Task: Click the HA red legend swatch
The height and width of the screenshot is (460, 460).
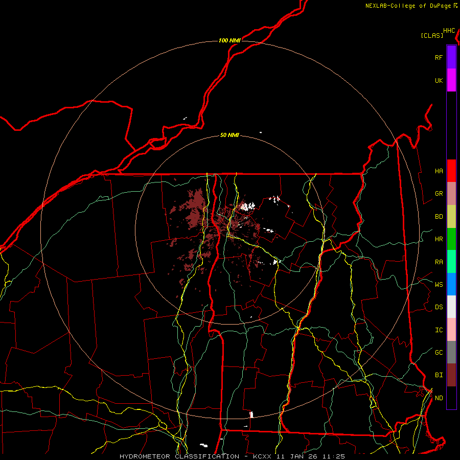Action: pyautogui.click(x=451, y=171)
